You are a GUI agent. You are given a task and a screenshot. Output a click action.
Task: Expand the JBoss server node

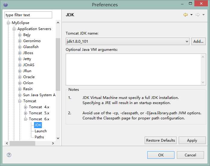pos(20,53)
